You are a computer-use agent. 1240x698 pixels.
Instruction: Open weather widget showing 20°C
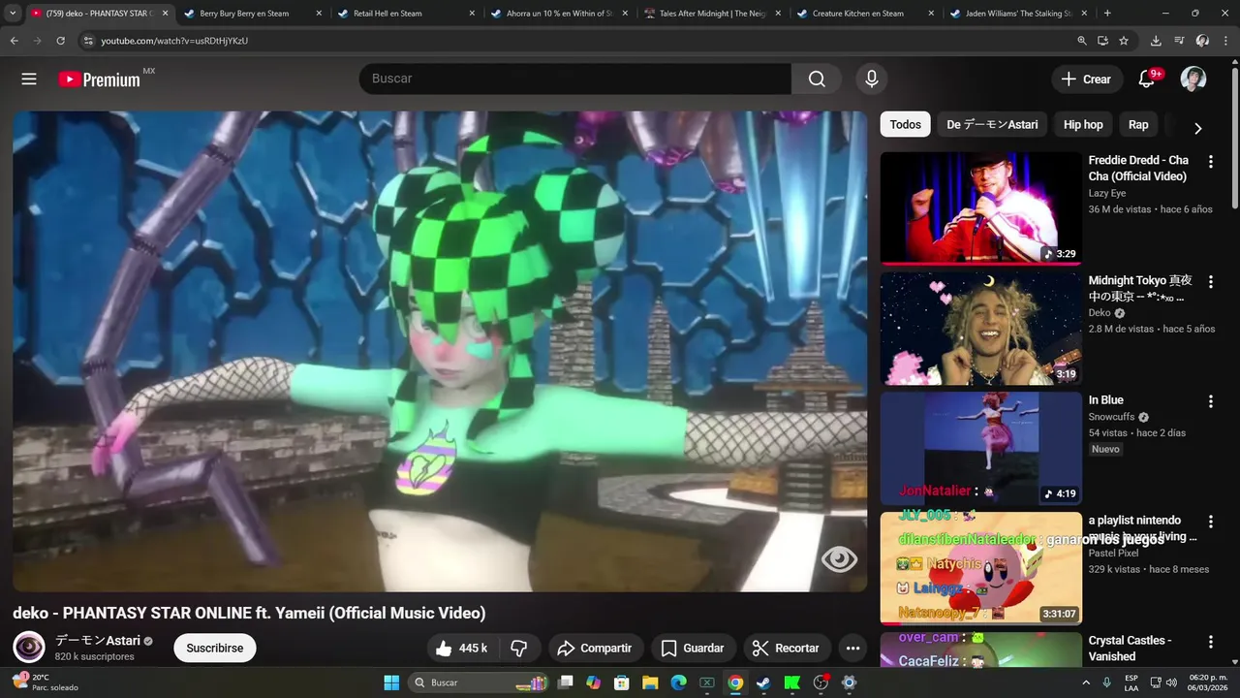tap(45, 682)
